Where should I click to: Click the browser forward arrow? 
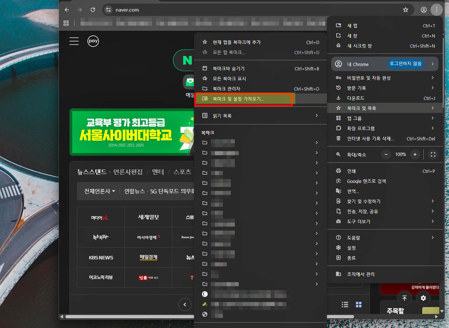pos(80,10)
